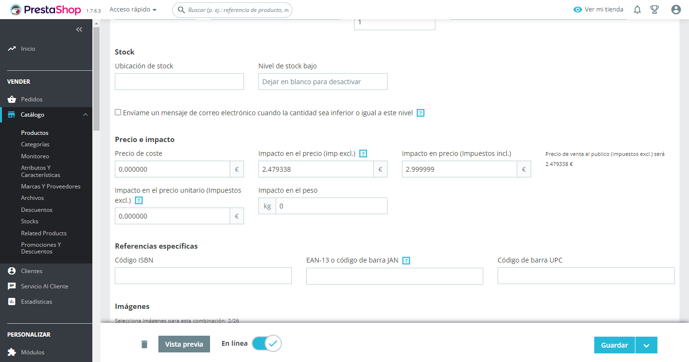The height and width of the screenshot is (362, 689).
Task: Click the trash delete product icon
Action: pyautogui.click(x=144, y=344)
